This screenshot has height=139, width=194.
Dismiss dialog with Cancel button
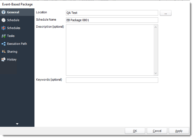tap(157, 131)
